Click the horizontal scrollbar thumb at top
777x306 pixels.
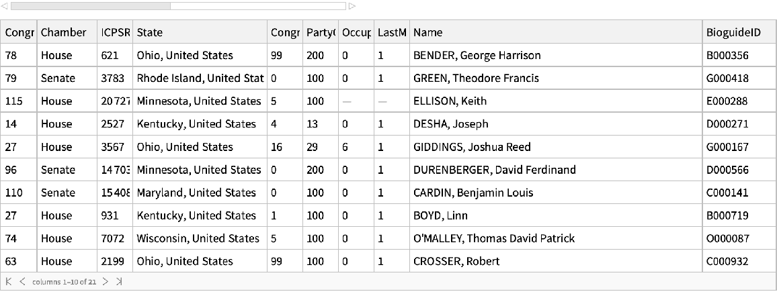coord(91,6)
